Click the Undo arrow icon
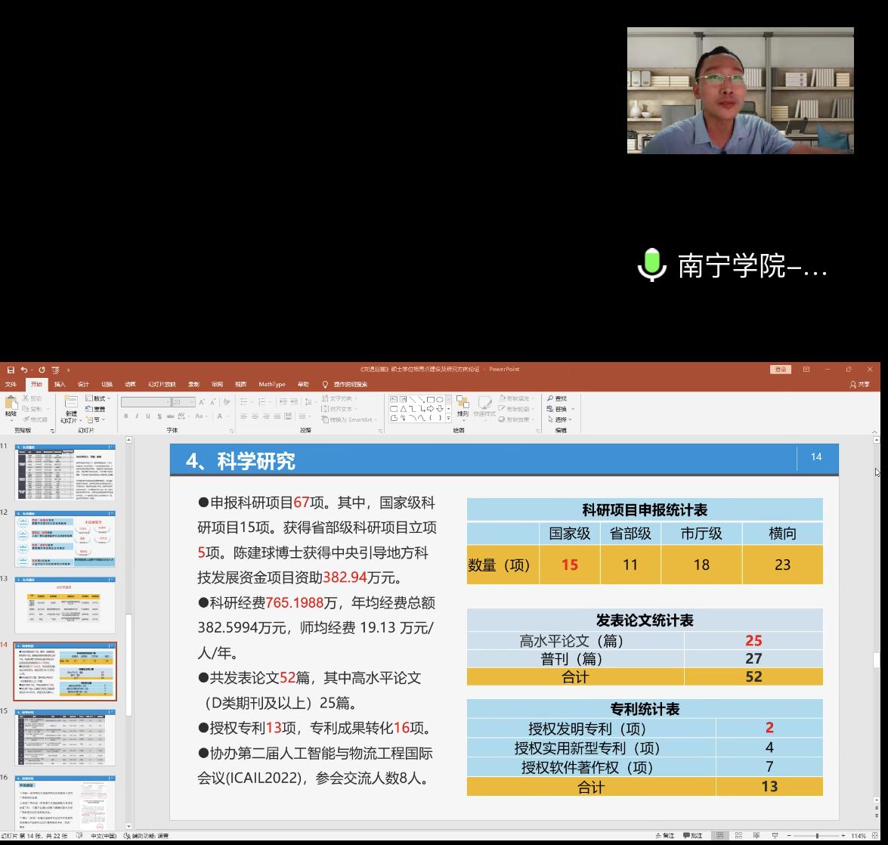888x845 pixels. click(x=24, y=370)
